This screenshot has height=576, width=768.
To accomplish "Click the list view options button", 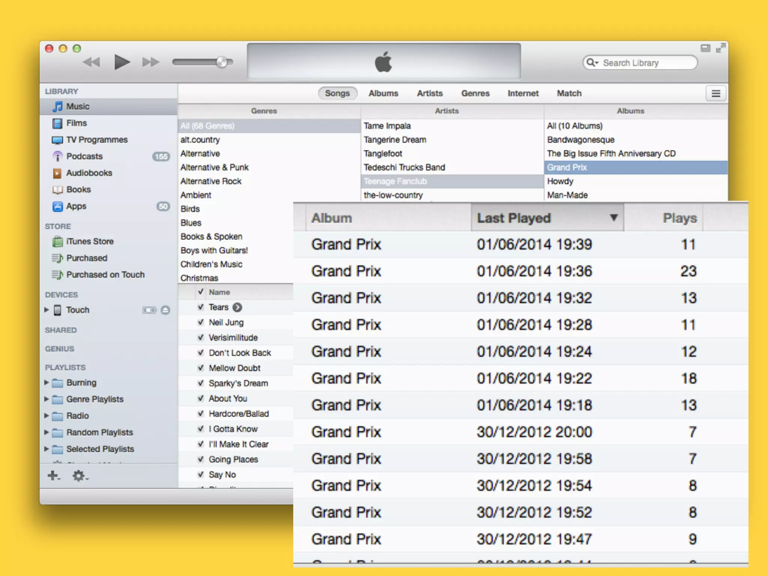I will (x=715, y=93).
